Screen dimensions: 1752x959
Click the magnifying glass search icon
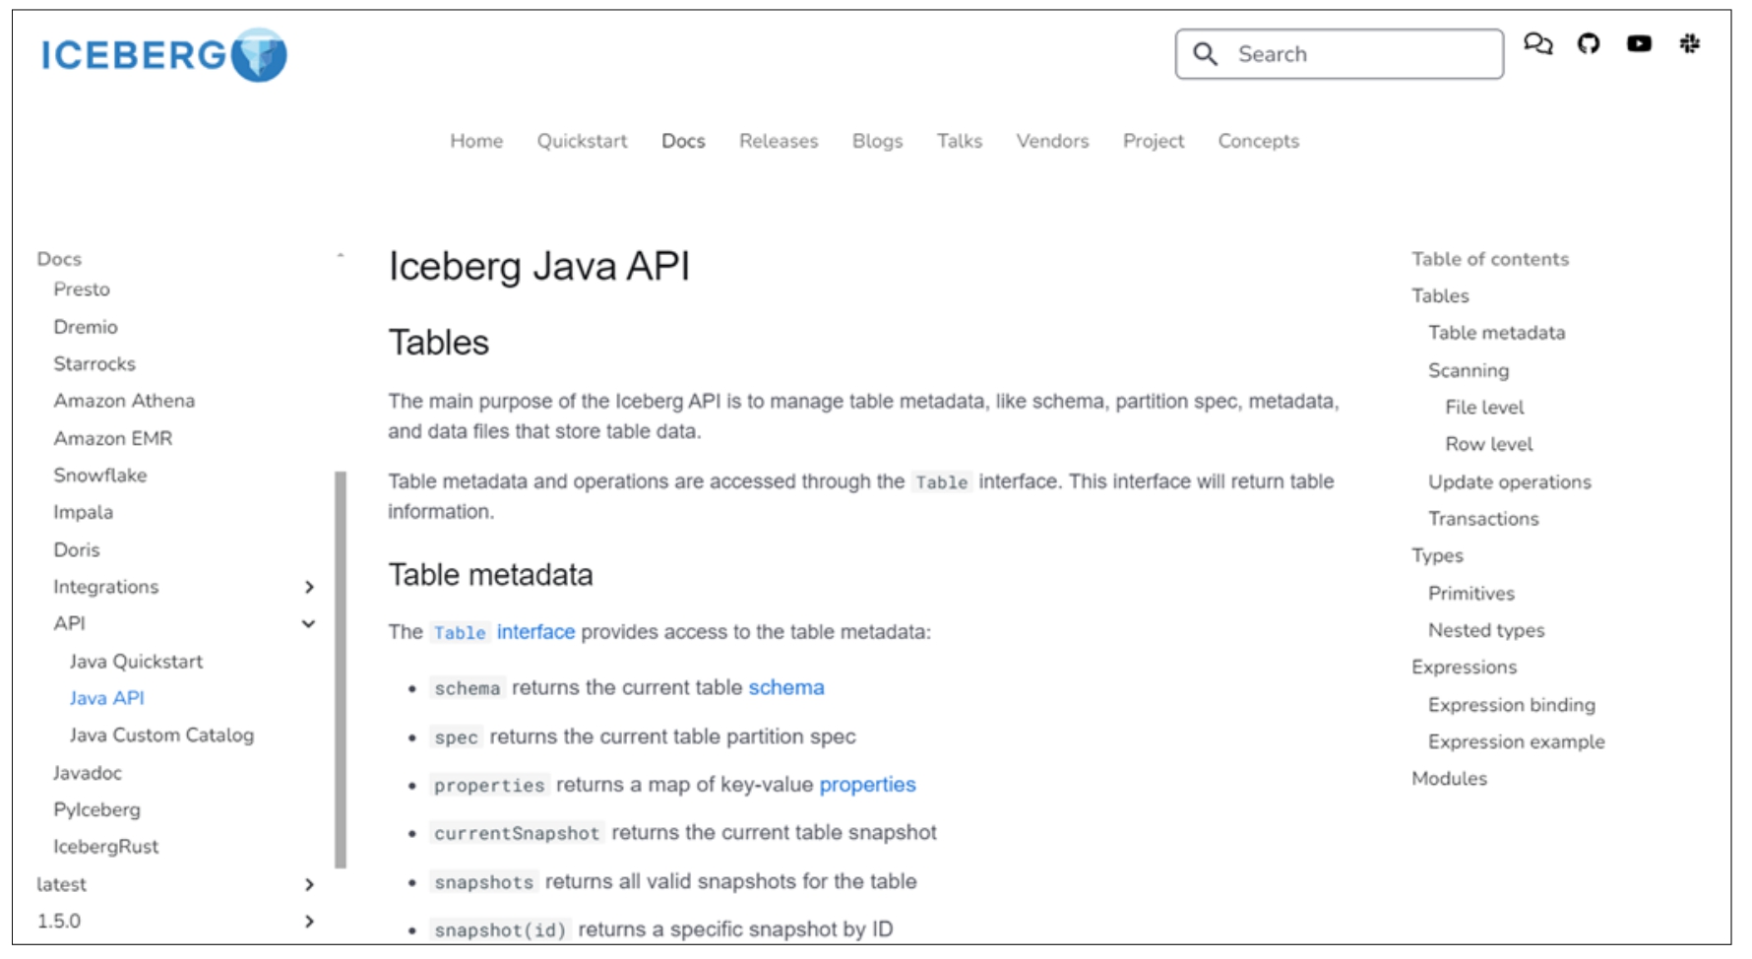pos(1205,54)
